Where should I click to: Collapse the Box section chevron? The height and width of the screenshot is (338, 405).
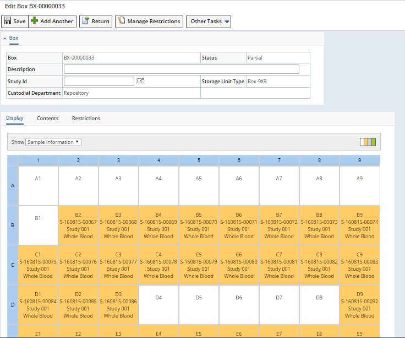[x=5, y=38]
